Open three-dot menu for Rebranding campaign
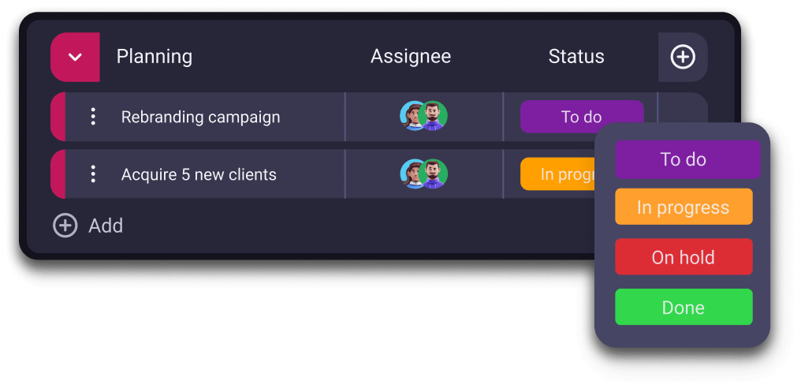 [93, 117]
